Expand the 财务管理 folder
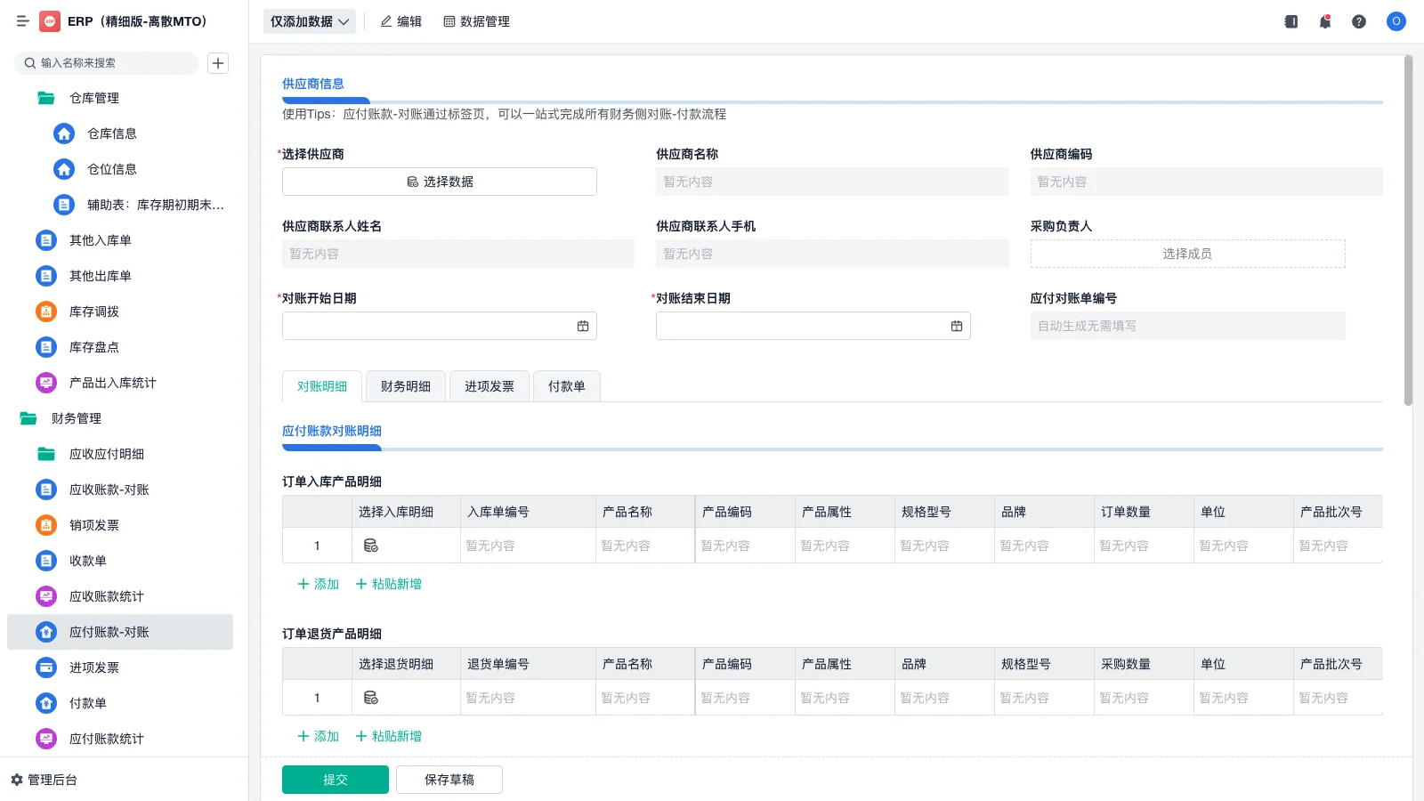 coord(28,418)
